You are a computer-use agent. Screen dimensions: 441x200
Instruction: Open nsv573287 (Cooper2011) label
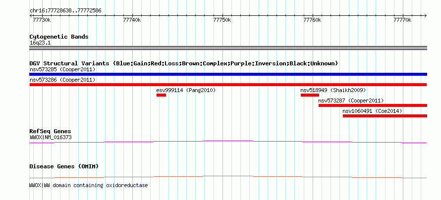(351, 100)
